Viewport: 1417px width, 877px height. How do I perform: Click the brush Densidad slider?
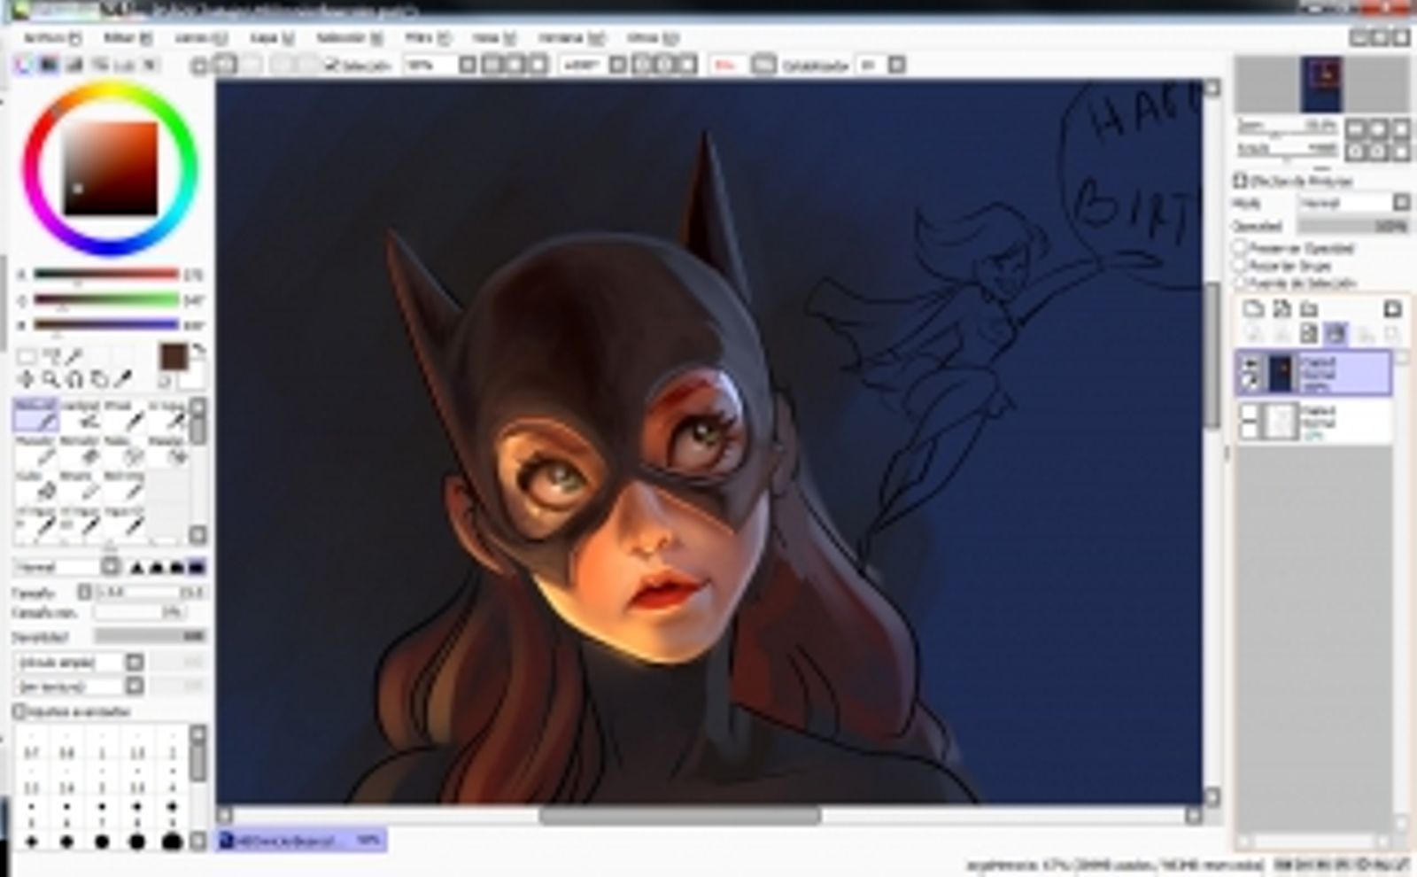[x=151, y=636]
